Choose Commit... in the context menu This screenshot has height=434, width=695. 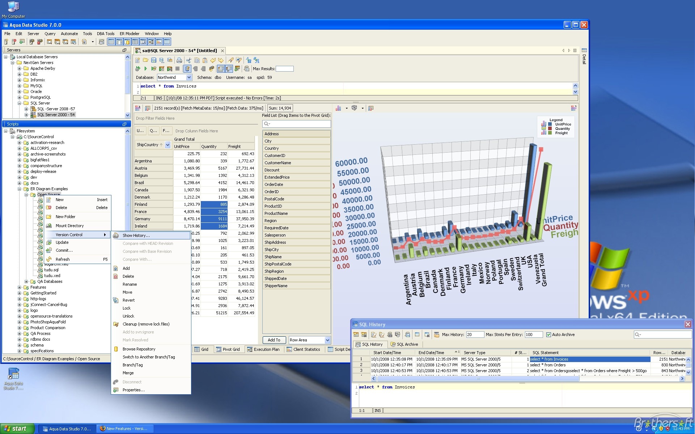click(64, 250)
